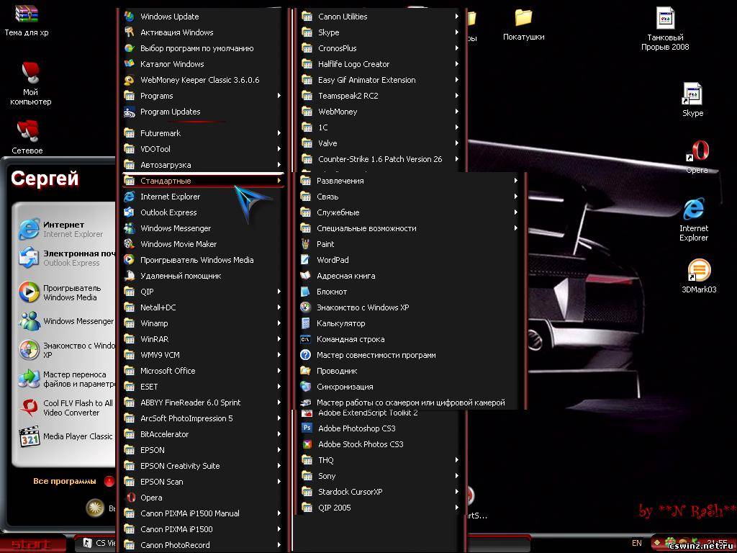Image resolution: width=737 pixels, height=553 pixels.
Task: Click the Windows Update icon
Action: (x=130, y=17)
